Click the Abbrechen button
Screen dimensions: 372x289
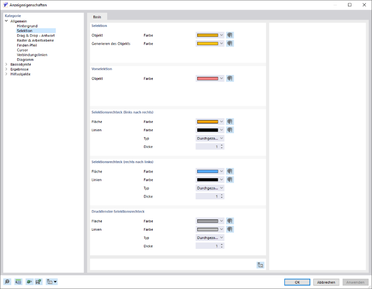click(x=326, y=282)
